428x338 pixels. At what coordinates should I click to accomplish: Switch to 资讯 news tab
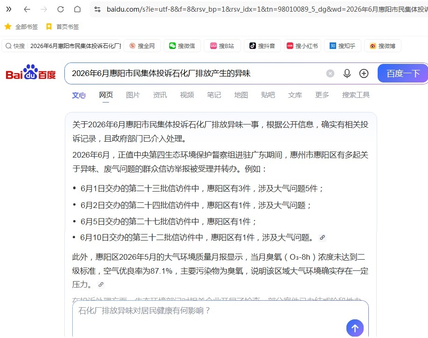[160, 95]
